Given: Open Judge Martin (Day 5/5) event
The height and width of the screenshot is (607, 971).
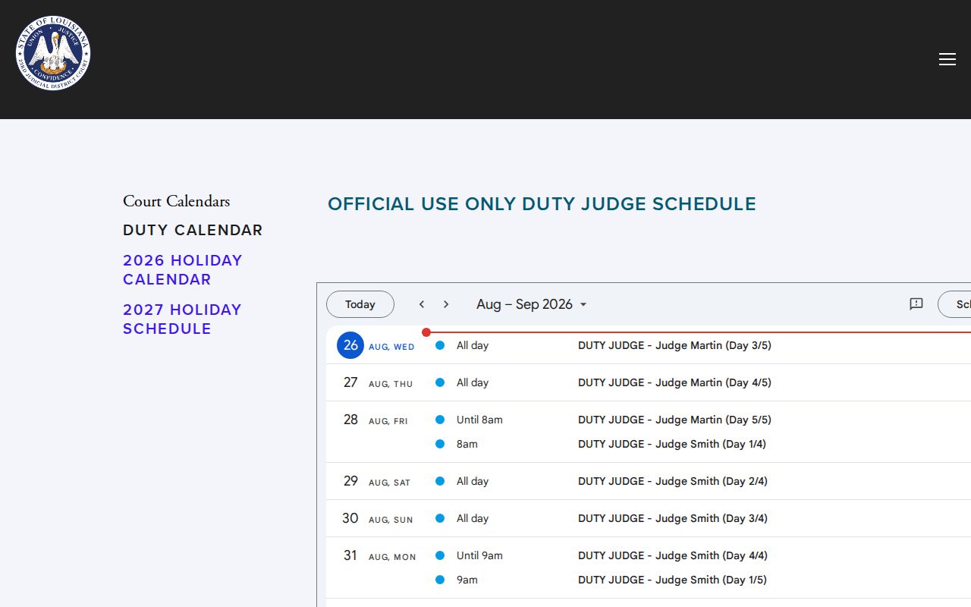Looking at the screenshot, I should 674,420.
